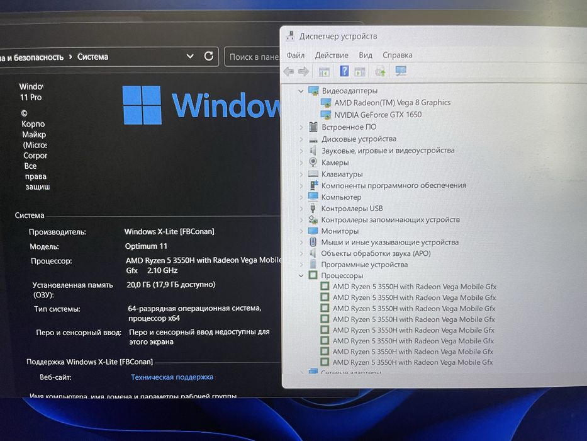Expand the Камеры node
Image resolution: width=587 pixels, height=441 pixels.
click(301, 163)
